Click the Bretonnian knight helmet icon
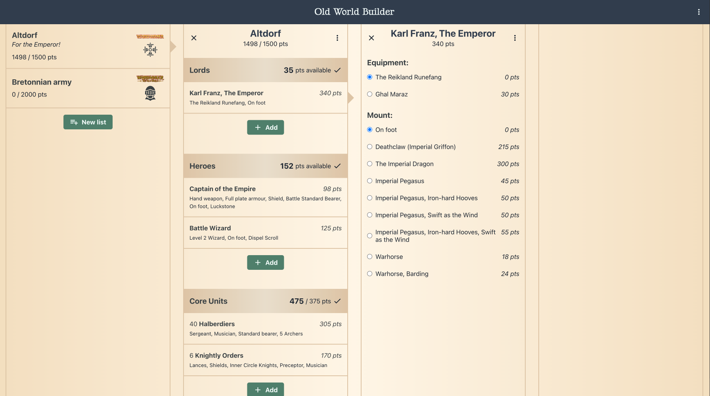The width and height of the screenshot is (710, 396). pyautogui.click(x=150, y=93)
